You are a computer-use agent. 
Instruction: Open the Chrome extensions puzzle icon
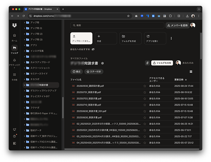[170, 16]
